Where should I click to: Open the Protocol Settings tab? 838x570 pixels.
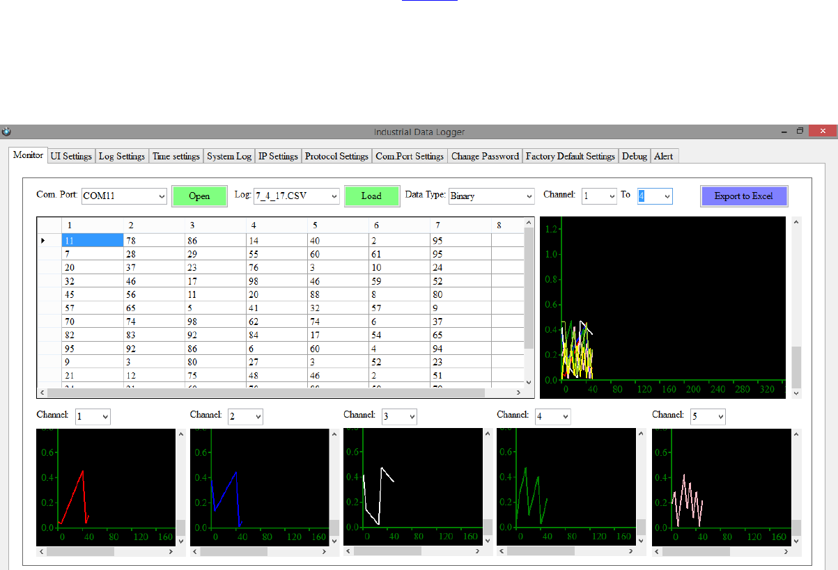pos(336,157)
